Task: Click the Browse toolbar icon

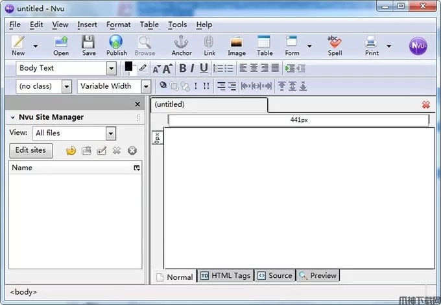Action: 145,45
